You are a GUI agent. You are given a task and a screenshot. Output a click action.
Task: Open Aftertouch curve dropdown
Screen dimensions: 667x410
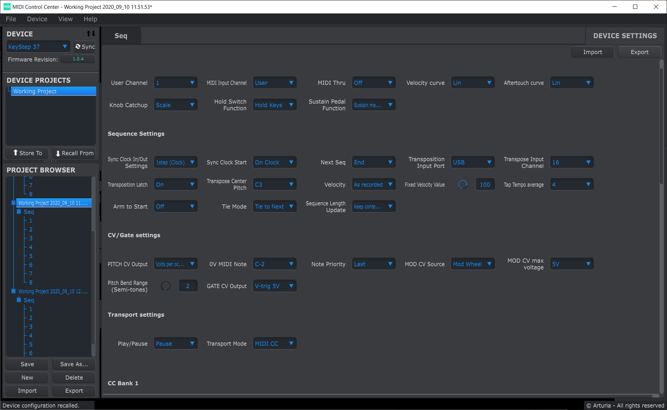pyautogui.click(x=572, y=83)
